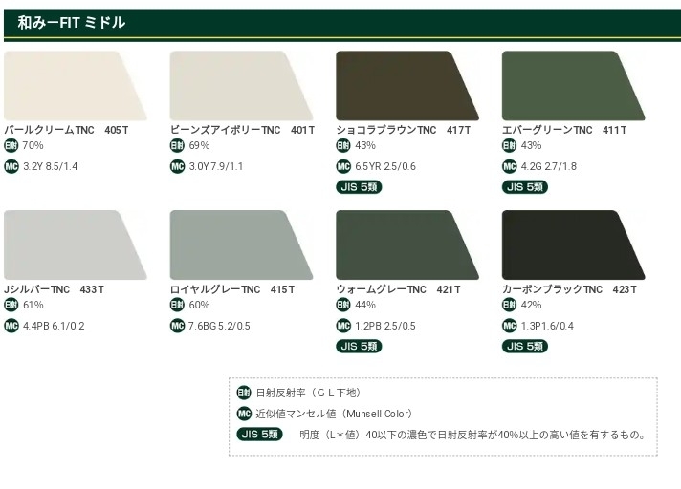Image resolution: width=681 pixels, height=489 pixels.
Task: Click the legend's MC Munsell icon
Action: (243, 414)
